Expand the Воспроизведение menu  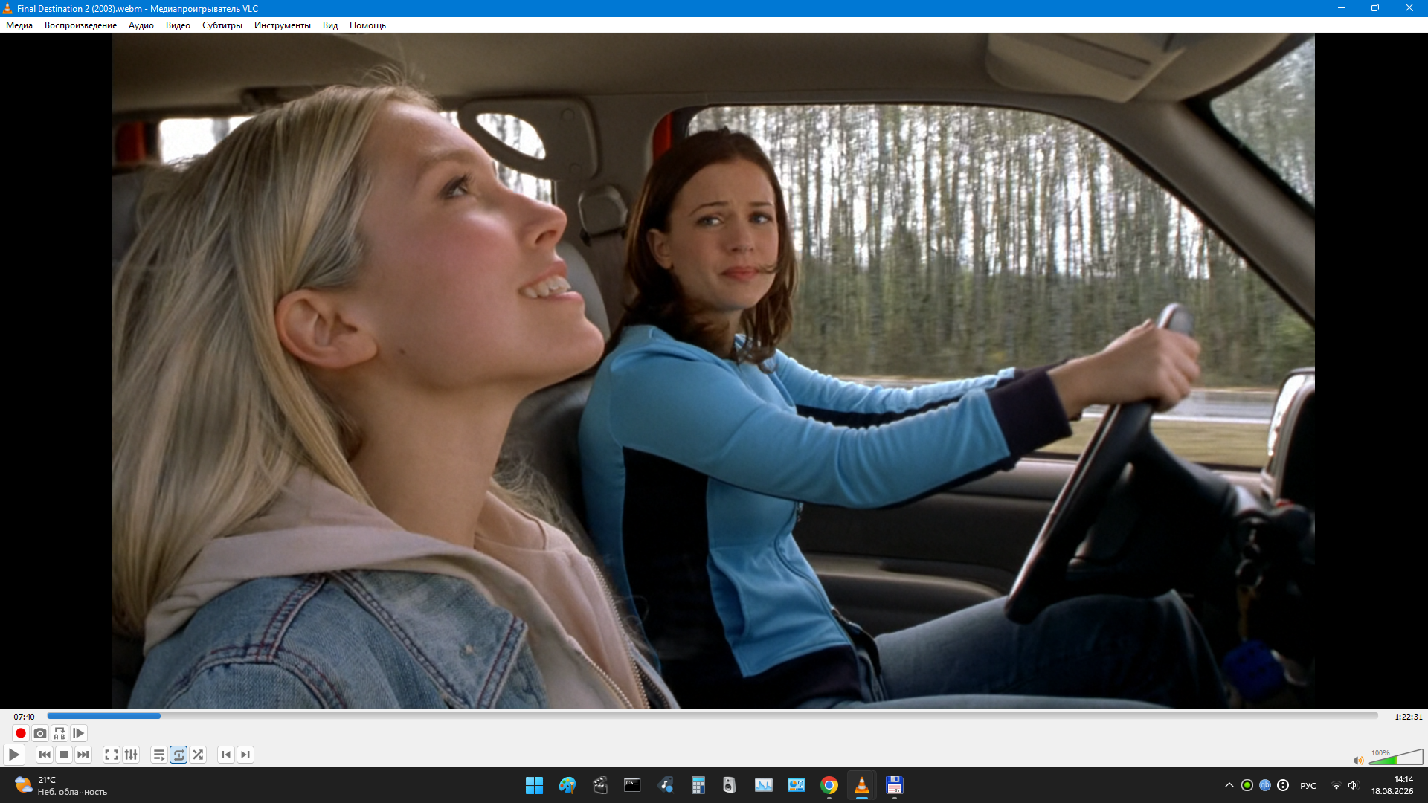coord(81,25)
